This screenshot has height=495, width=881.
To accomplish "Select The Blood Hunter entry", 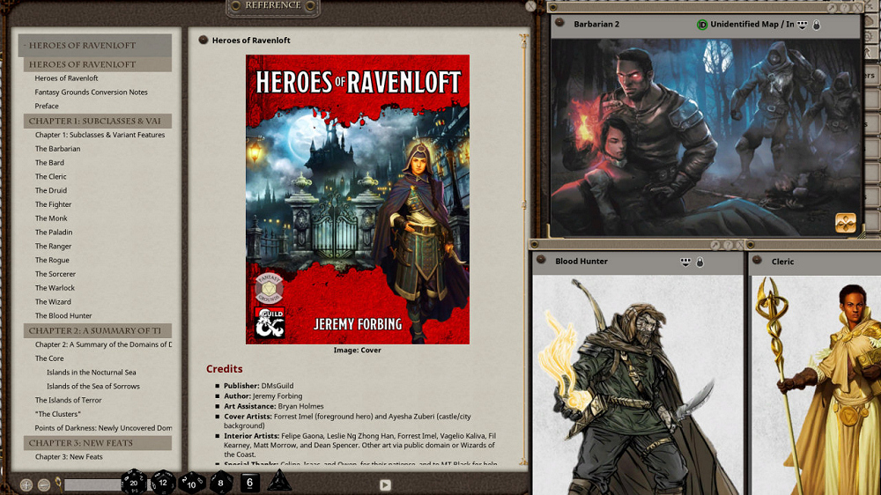I will tap(63, 316).
